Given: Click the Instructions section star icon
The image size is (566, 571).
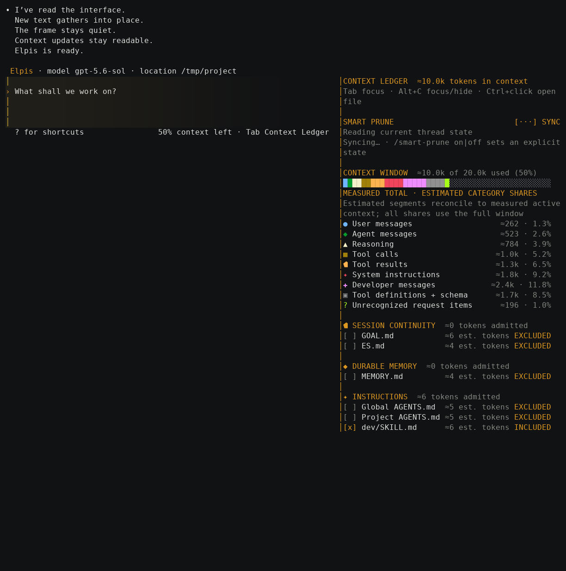Looking at the screenshot, I should pyautogui.click(x=345, y=397).
